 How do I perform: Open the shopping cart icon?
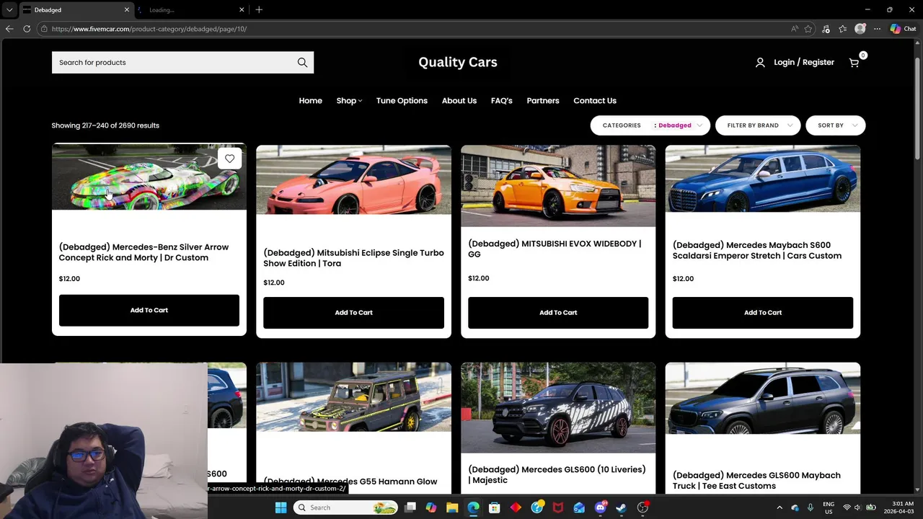coord(854,63)
